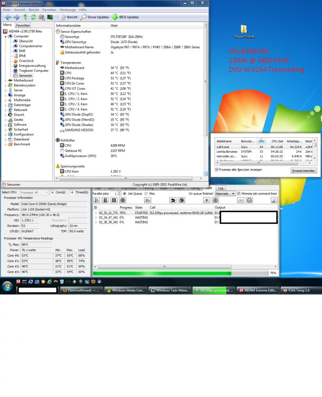Click Prozess beenden button
322x397 pixels.
[303, 171]
